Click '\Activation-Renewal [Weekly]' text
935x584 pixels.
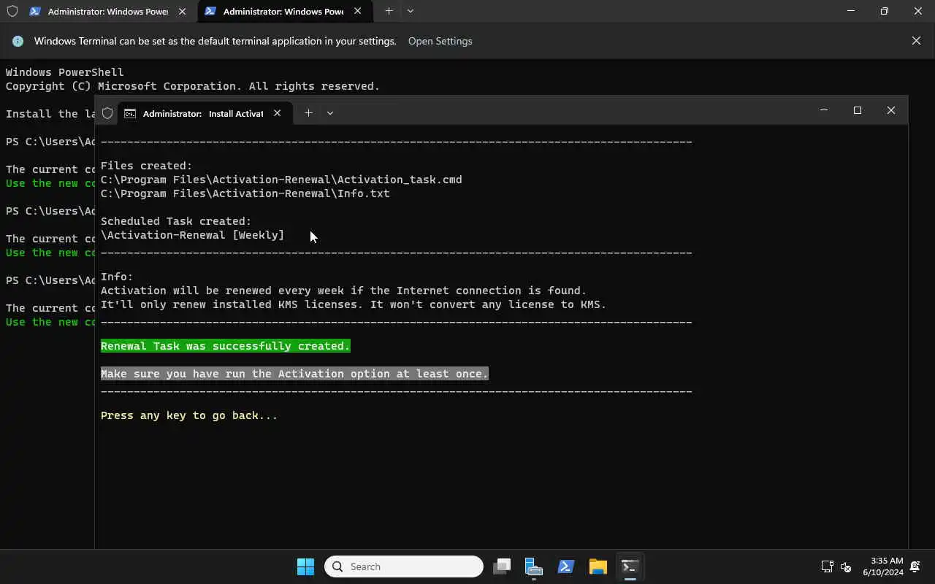click(192, 235)
